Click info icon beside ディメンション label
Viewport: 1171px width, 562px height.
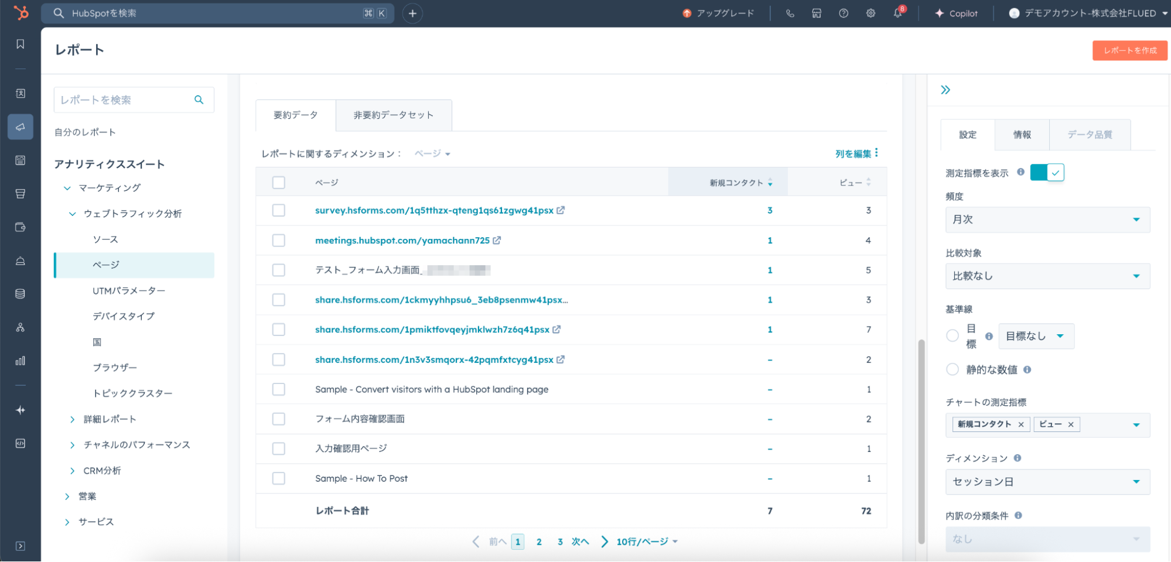(x=1018, y=458)
